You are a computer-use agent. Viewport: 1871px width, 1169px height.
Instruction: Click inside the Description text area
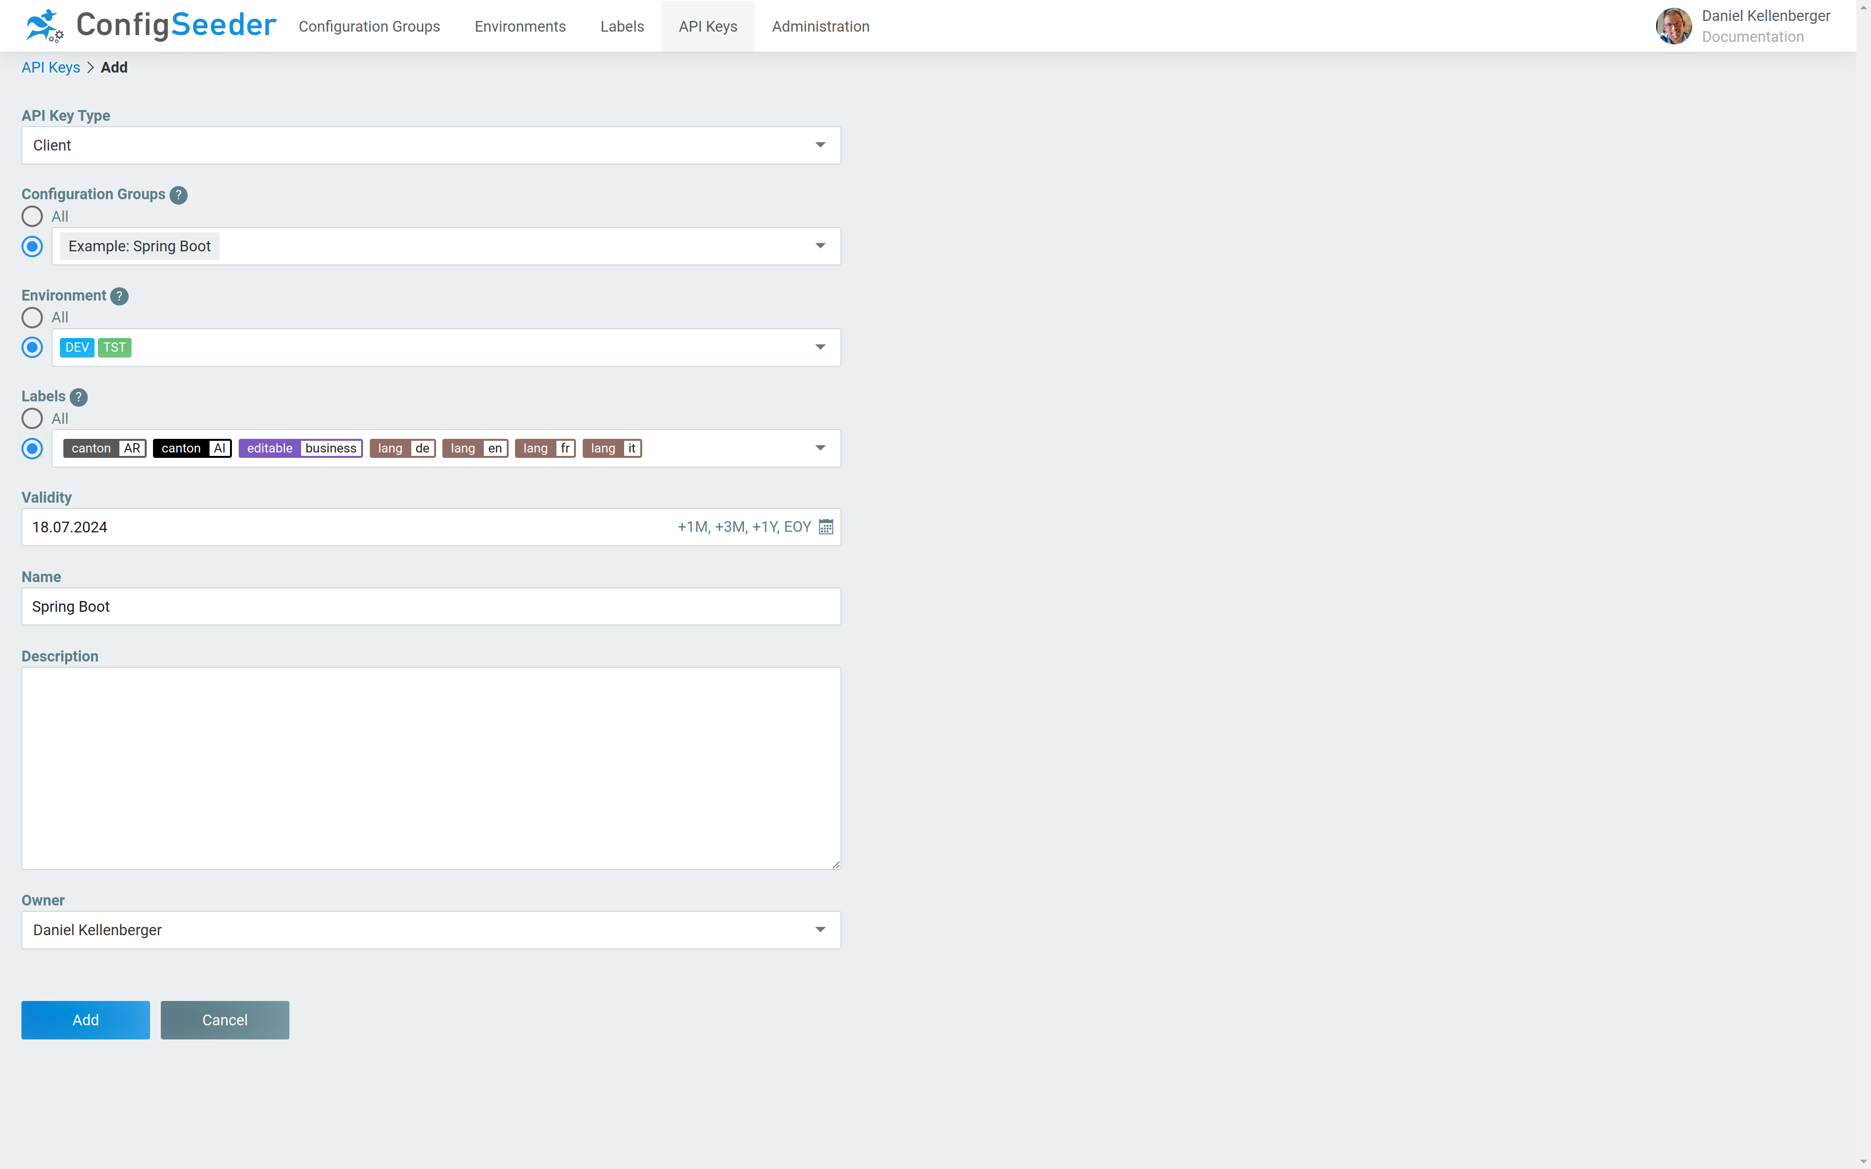point(431,769)
